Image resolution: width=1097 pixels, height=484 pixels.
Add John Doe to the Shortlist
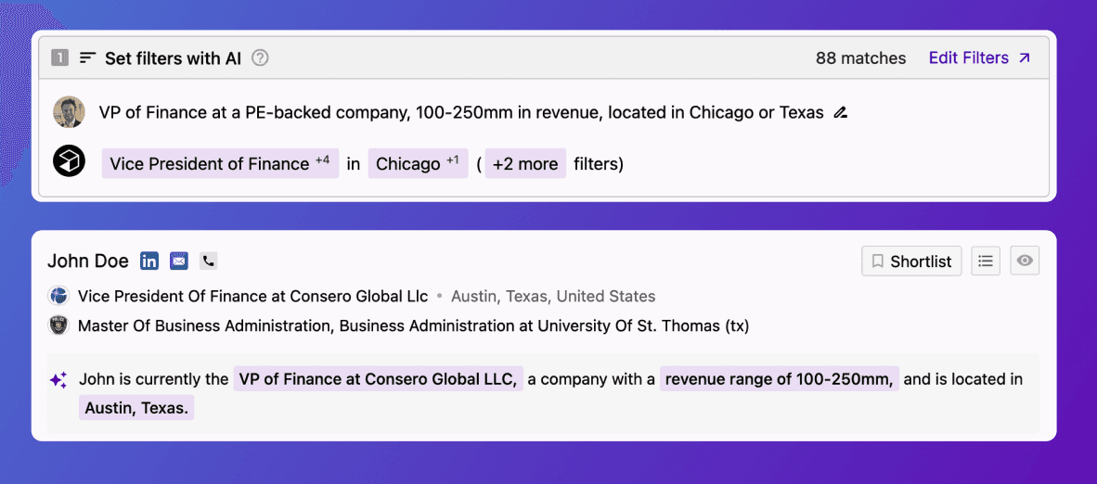(x=910, y=261)
